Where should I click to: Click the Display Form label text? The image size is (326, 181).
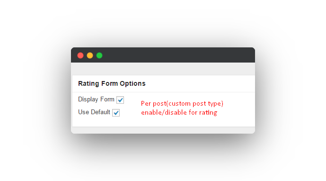96,100
